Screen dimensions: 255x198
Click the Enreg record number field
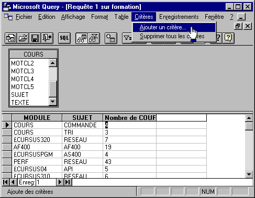(x=46, y=182)
